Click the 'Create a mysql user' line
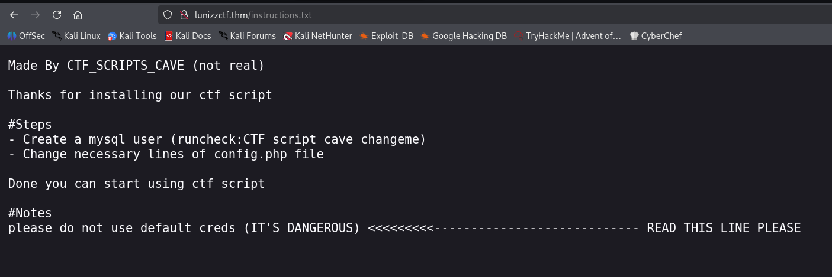832x277 pixels. point(217,139)
